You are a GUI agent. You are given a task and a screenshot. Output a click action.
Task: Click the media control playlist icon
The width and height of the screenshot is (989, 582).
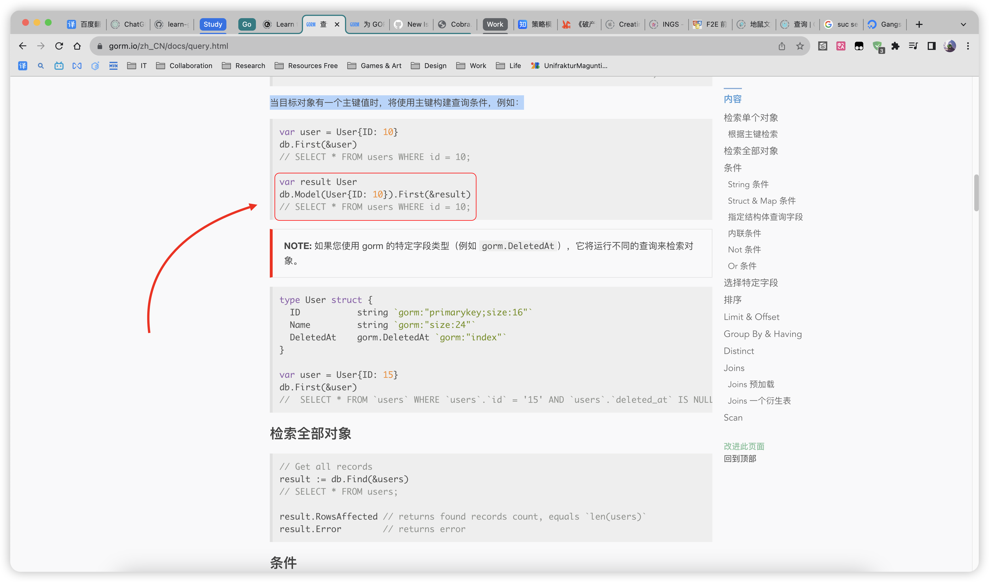tap(913, 46)
